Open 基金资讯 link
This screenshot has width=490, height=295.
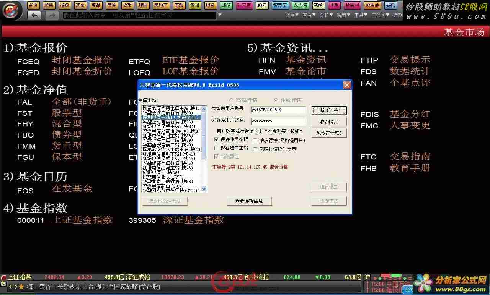[305, 60]
